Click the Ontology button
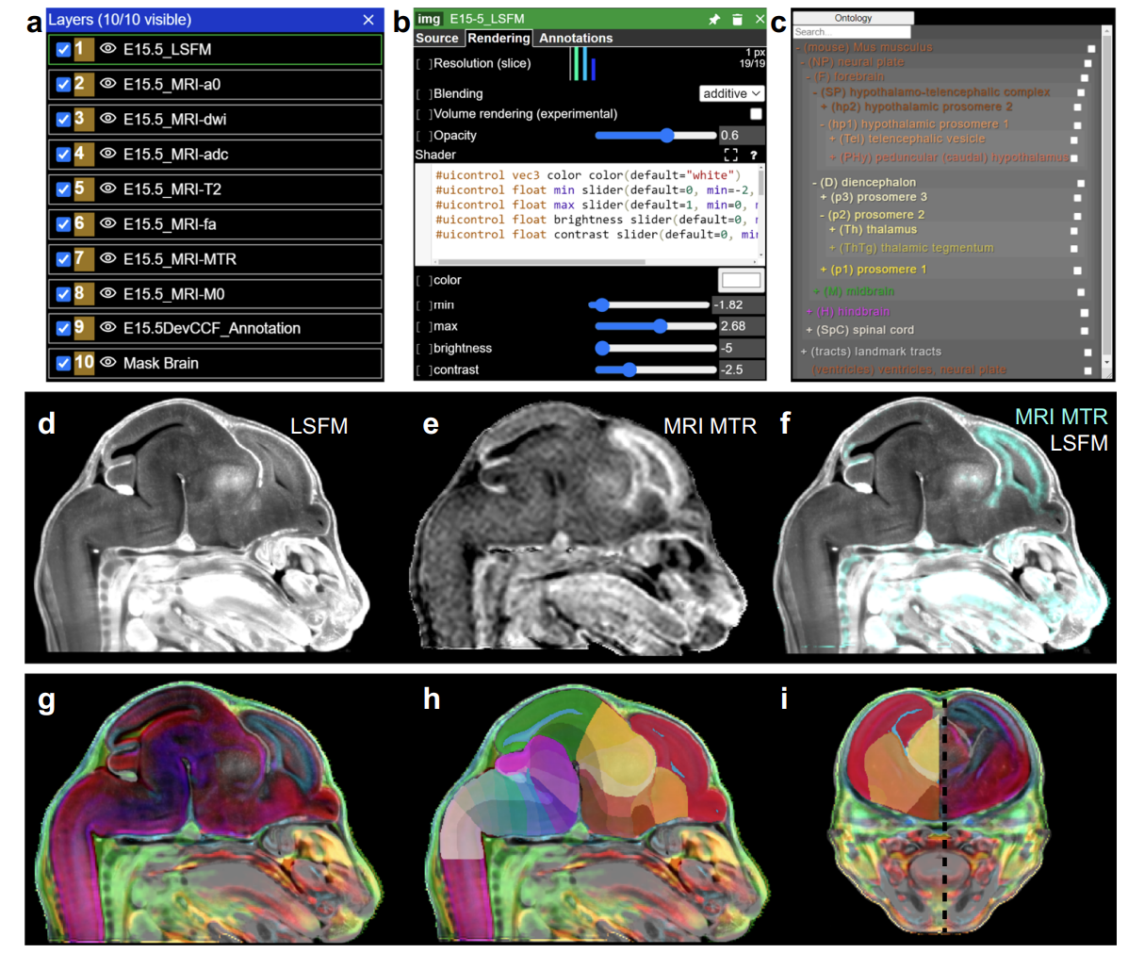Screen dimensions: 1128x953 (853, 18)
